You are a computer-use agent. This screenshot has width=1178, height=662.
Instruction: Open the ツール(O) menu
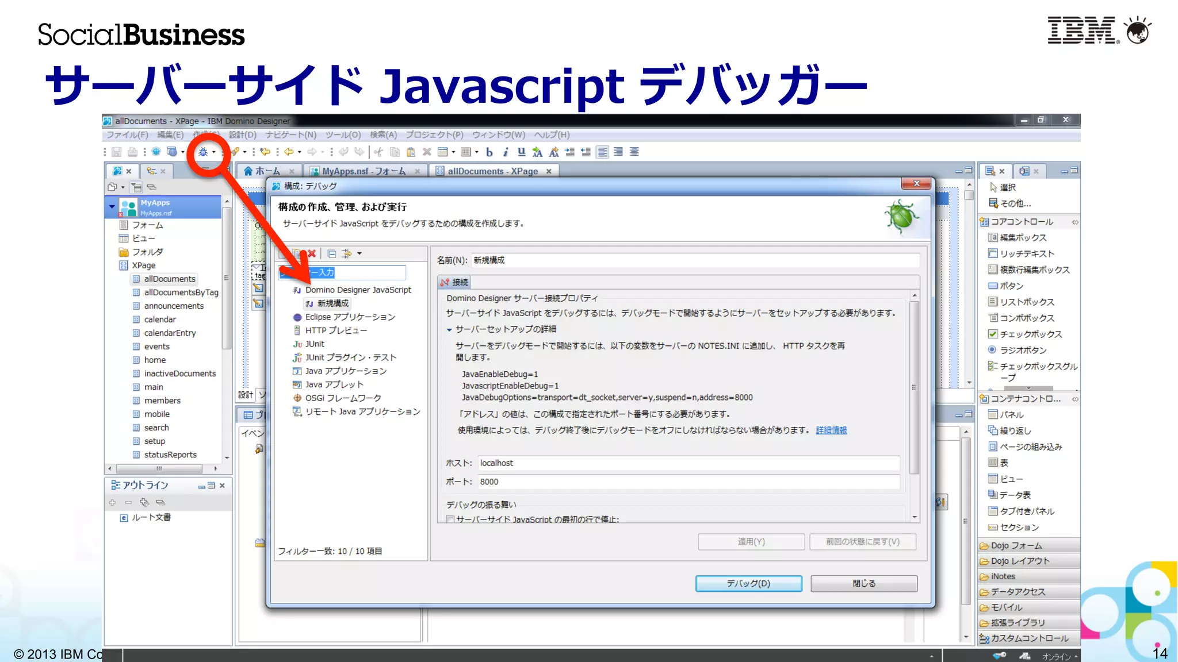(x=343, y=135)
